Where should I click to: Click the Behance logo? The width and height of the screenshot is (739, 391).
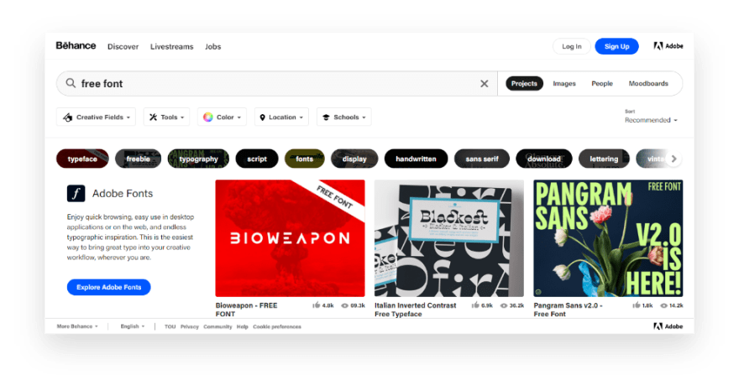[76, 45]
